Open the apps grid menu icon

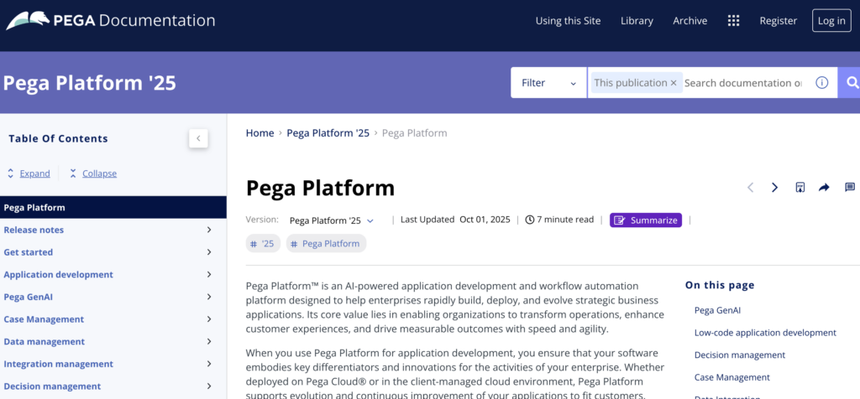click(x=733, y=21)
